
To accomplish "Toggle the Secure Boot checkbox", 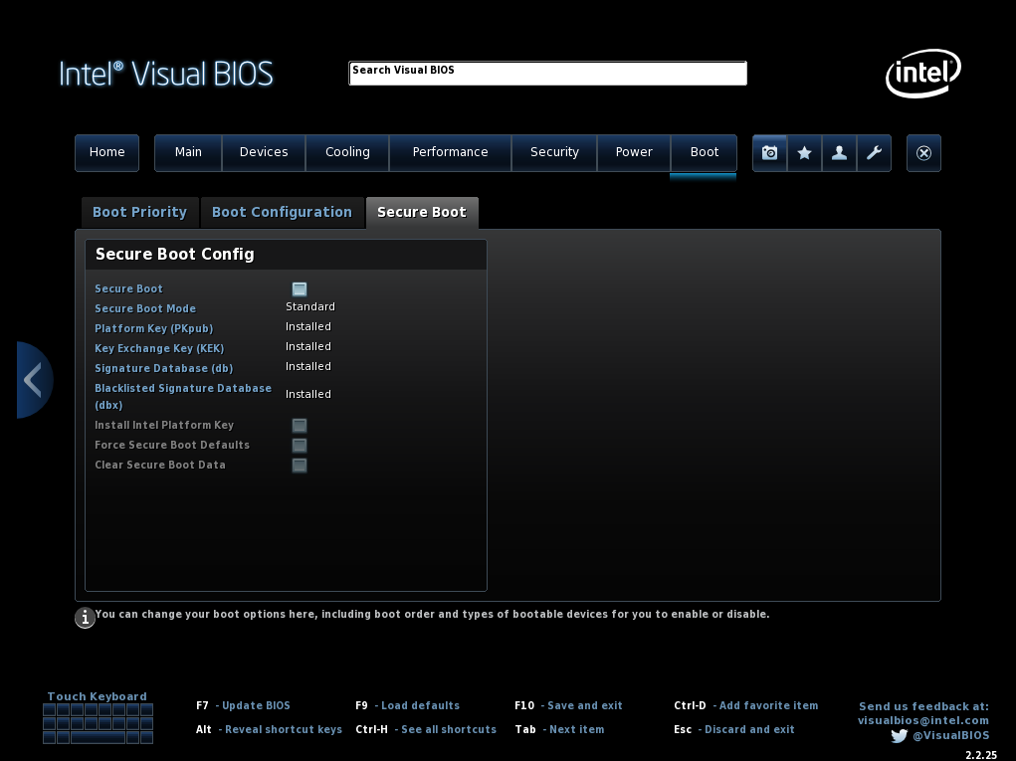I will [x=300, y=288].
